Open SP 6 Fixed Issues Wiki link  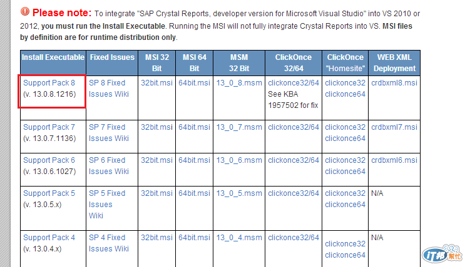(109, 166)
